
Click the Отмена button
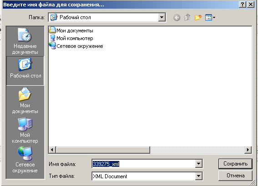235,176
